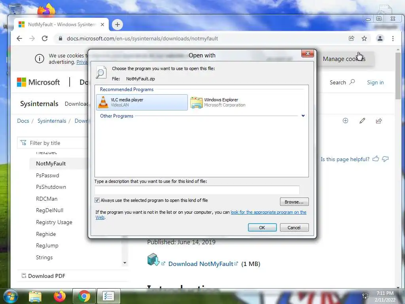Open the Windows Start menu
405x304 pixels.
point(10,296)
